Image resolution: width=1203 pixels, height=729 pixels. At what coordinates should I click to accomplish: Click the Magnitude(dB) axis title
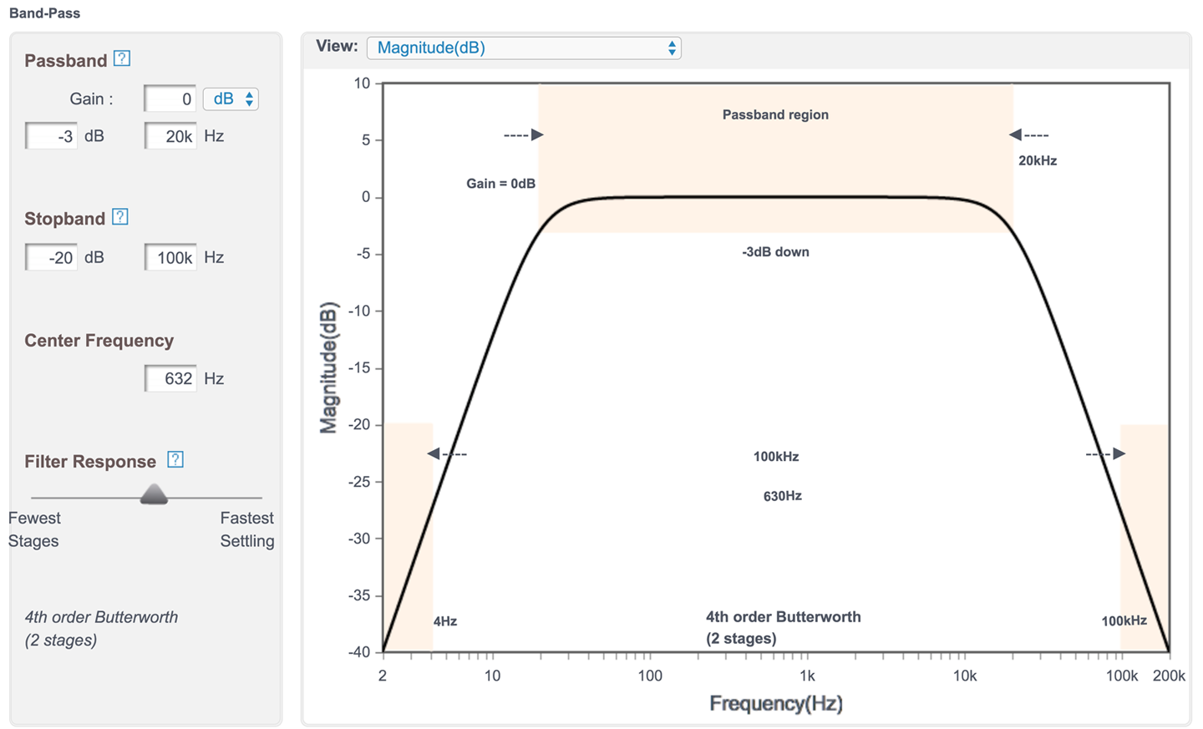[x=328, y=367]
